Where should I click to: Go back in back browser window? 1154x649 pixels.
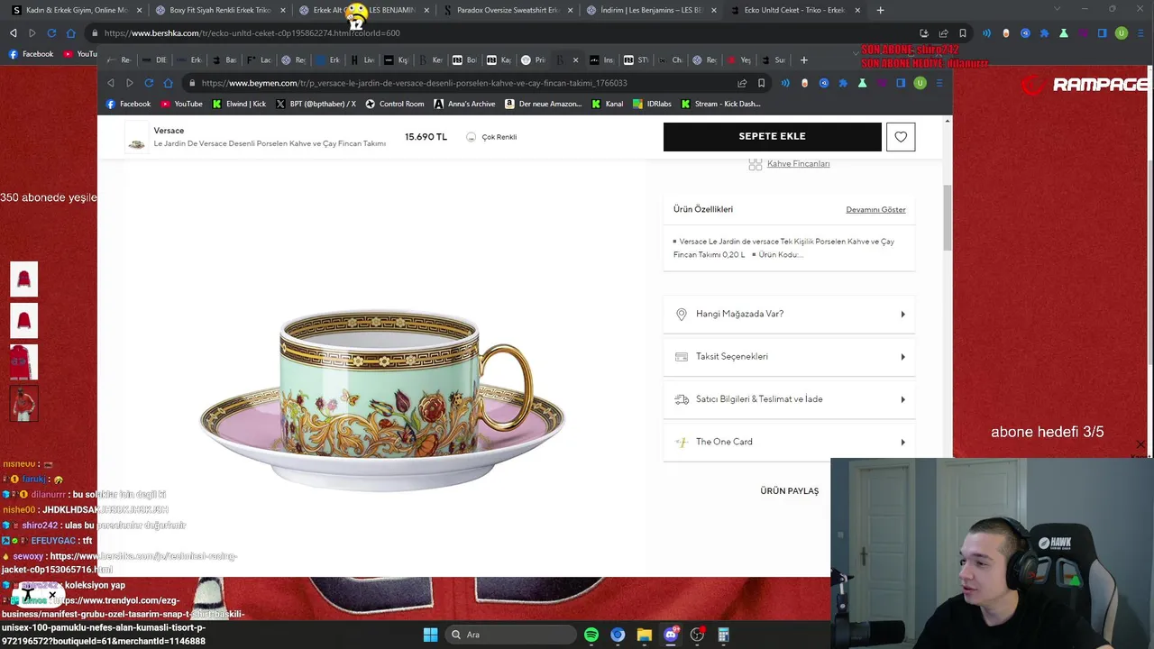13,33
